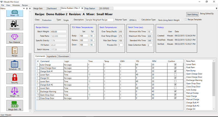The height and width of the screenshot is (117, 218).
Task: Open the tab list overflow arrow
Action: click(217, 8)
